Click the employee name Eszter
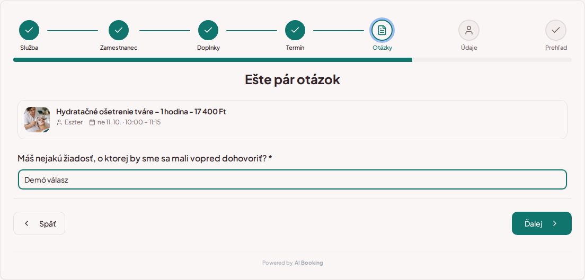The height and width of the screenshot is (280, 585). coord(74,122)
